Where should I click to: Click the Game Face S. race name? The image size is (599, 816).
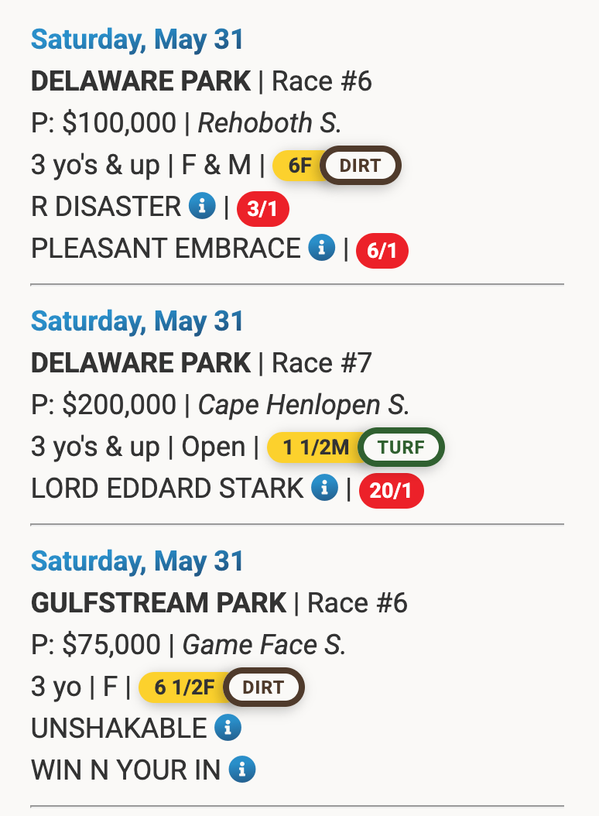pos(264,645)
